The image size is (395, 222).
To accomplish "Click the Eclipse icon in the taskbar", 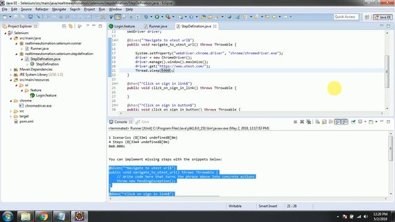I will [x=80, y=216].
